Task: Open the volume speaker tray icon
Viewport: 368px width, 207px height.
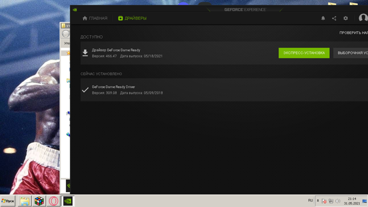Action: (338, 201)
